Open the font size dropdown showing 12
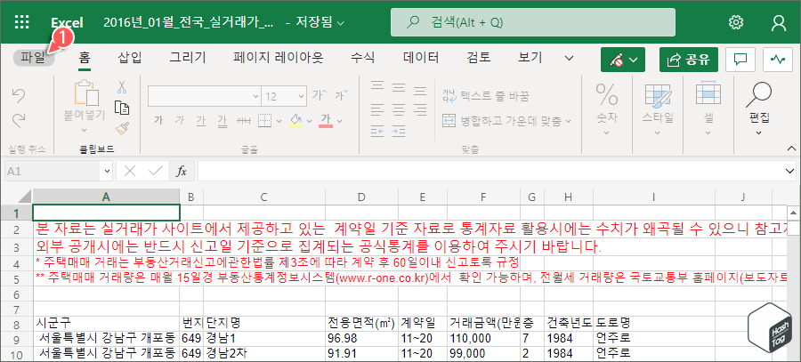 coord(302,96)
